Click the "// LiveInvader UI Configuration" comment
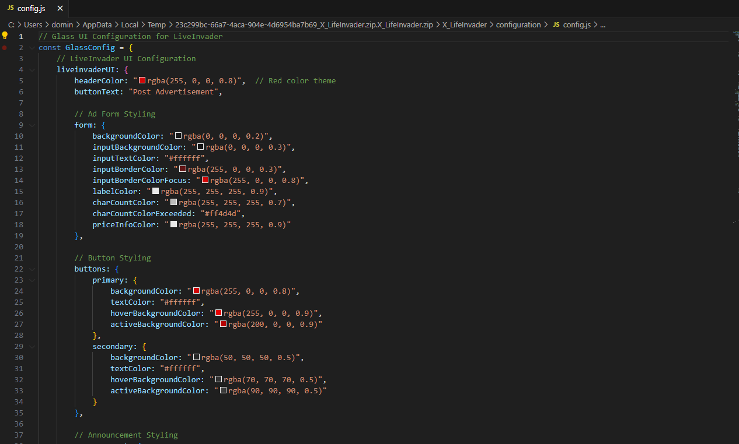This screenshot has height=444, width=739. [126, 58]
